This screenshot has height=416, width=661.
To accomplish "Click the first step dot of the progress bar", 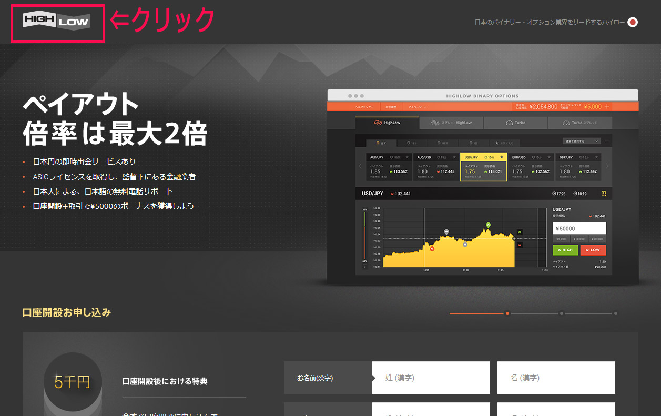I will pyautogui.click(x=507, y=313).
